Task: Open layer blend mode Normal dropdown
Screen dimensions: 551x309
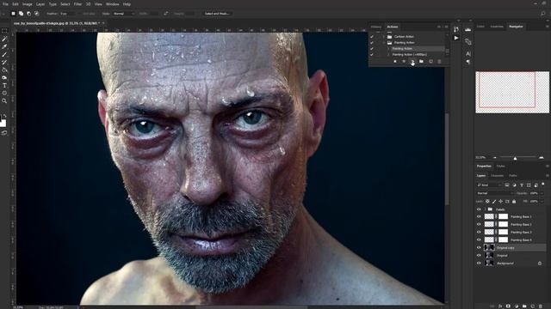Action: [495, 193]
